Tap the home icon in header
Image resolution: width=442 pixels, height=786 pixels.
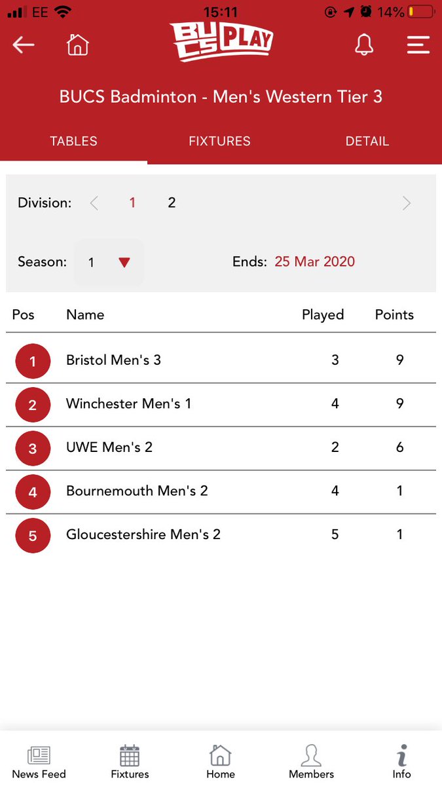(77, 45)
